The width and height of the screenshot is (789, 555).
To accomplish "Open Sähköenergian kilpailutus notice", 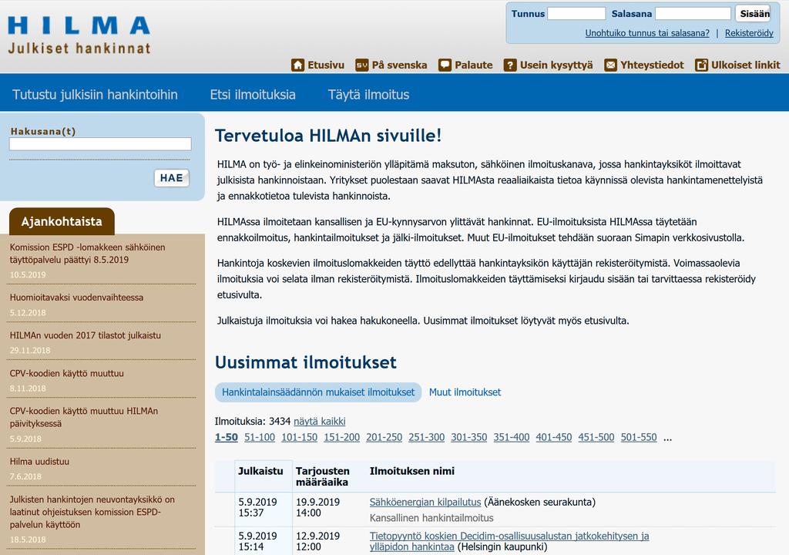I will click(x=425, y=502).
